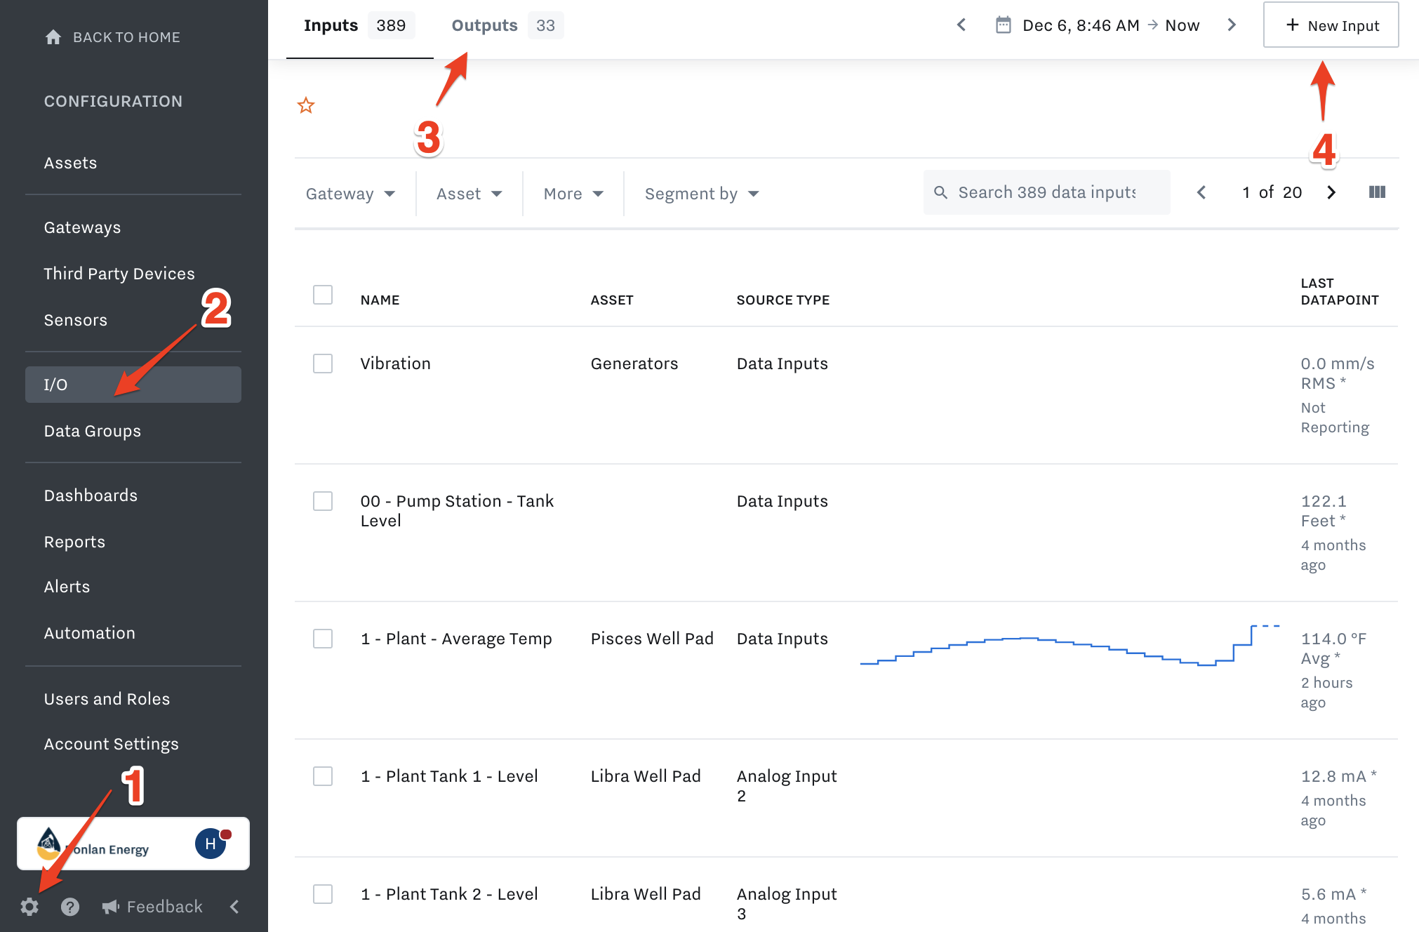Screen dimensions: 1419x932
Task: Open Dashboards in the sidebar
Action: [x=91, y=495]
